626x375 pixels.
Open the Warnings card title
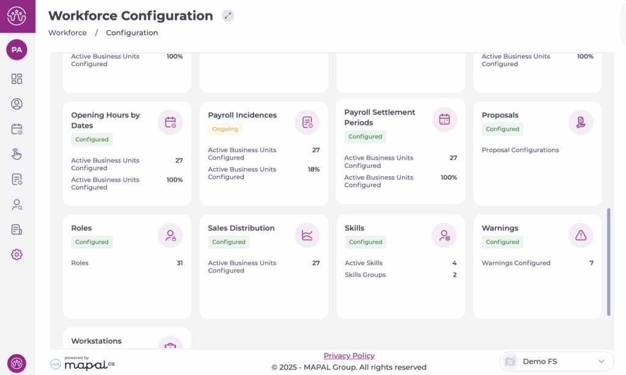[500, 228]
